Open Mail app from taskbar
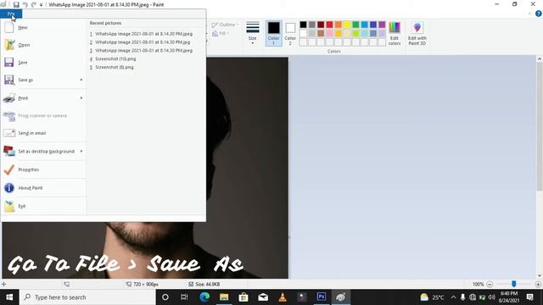The height and width of the screenshot is (305, 543). click(x=263, y=297)
